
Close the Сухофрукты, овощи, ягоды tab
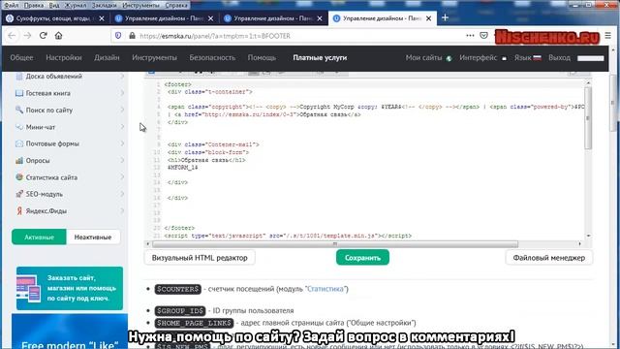(x=102, y=18)
